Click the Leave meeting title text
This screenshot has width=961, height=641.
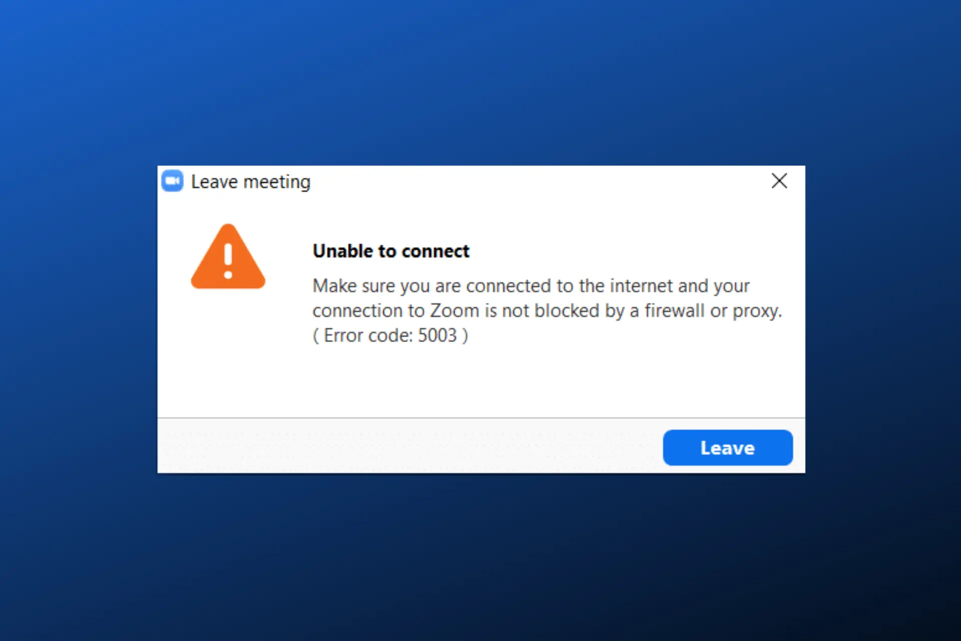(x=250, y=181)
